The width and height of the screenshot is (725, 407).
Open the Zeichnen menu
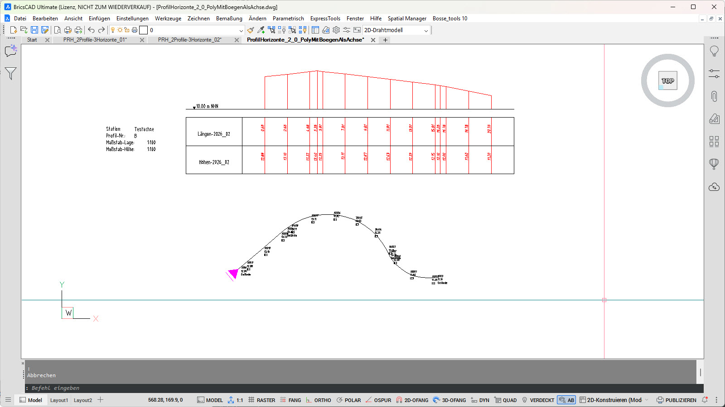pos(198,19)
